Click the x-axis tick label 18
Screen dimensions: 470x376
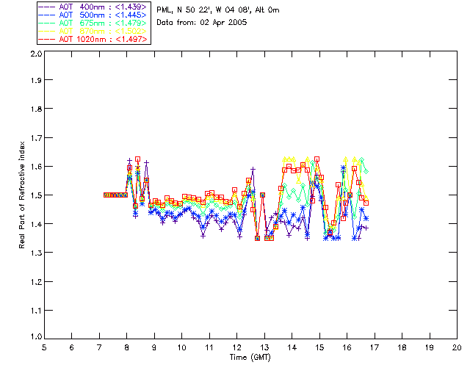point(402,347)
